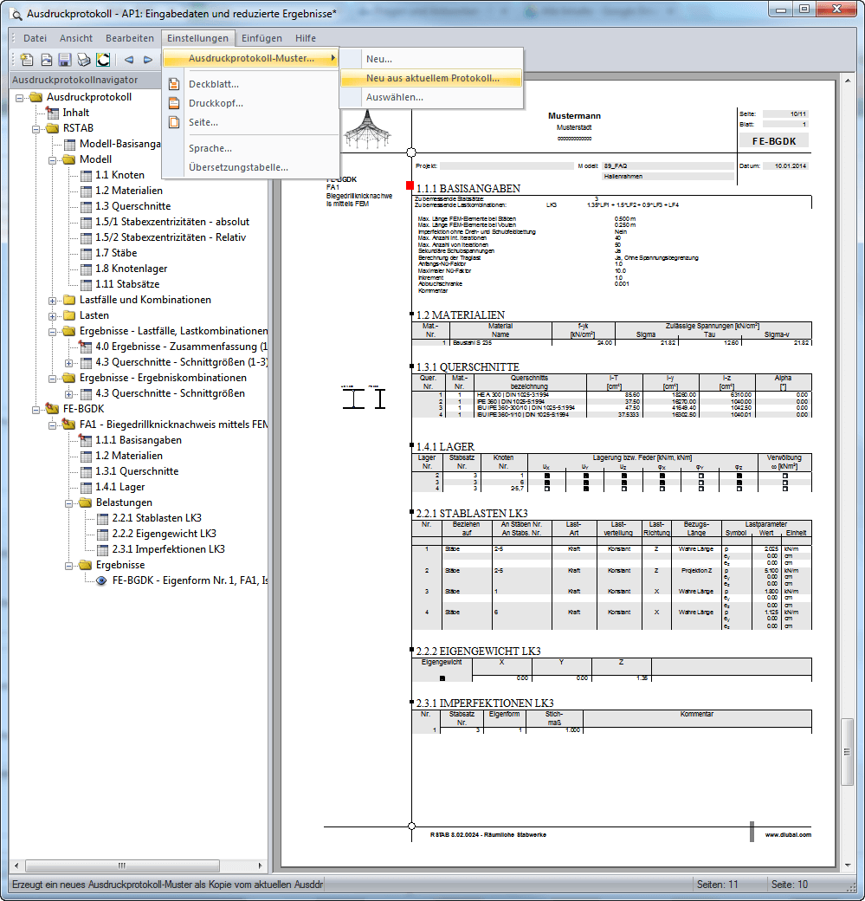
Task: Collapse the Ausdruckprotokoll root node
Action: [x=20, y=98]
